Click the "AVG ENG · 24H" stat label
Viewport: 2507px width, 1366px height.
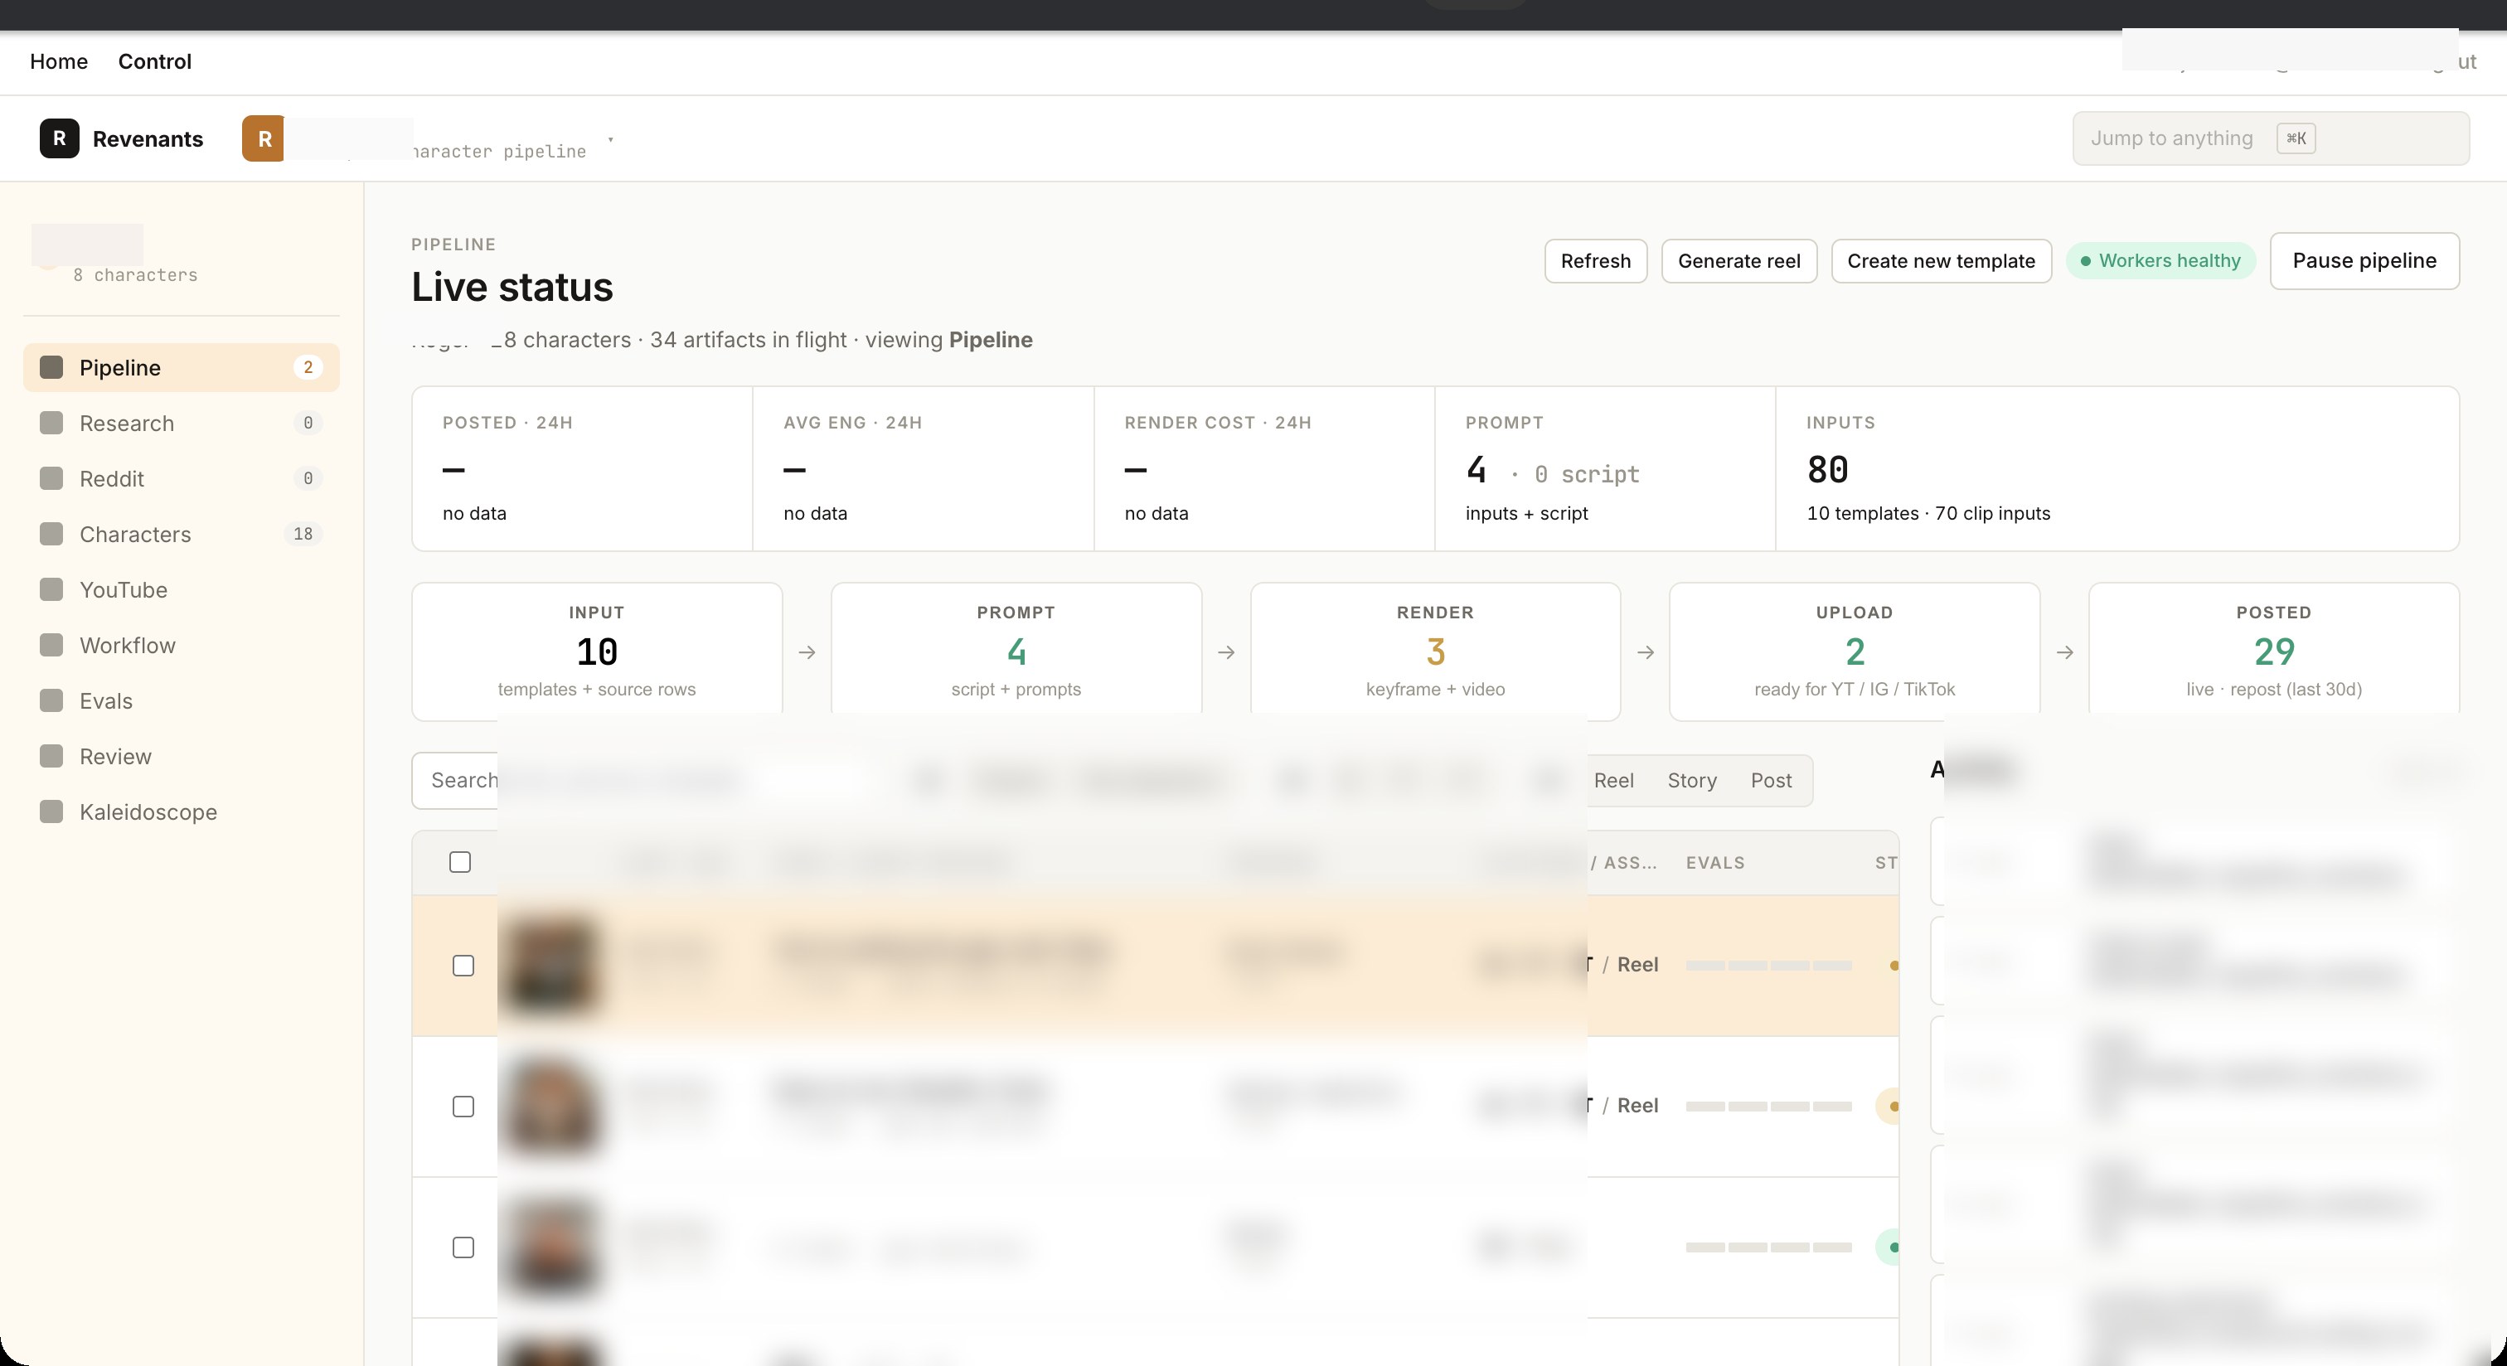click(x=852, y=422)
